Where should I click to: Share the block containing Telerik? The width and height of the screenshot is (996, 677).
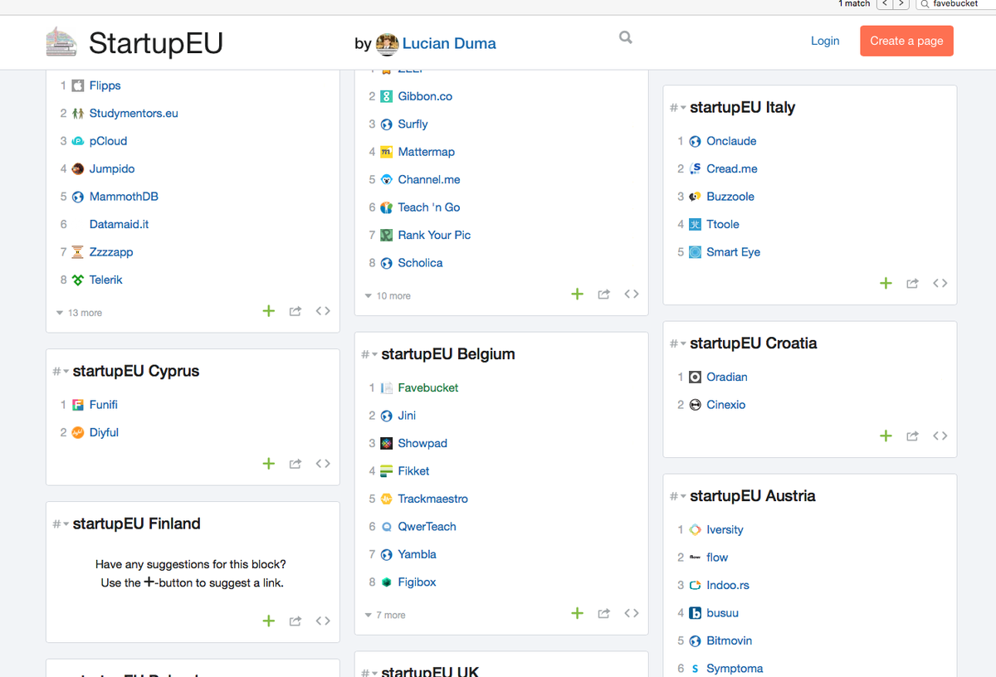[x=295, y=311]
